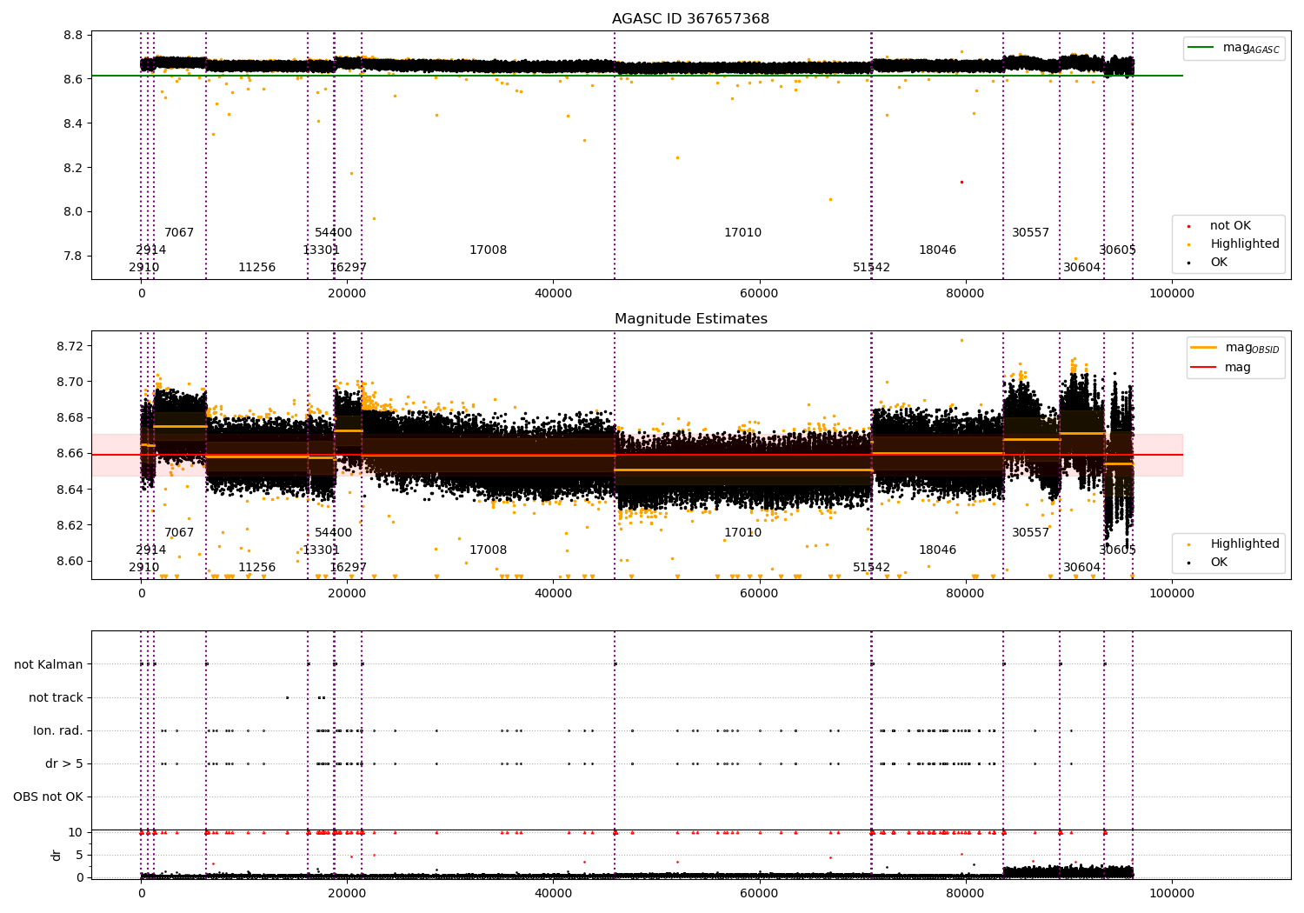This screenshot has height=913, width=1304.
Task: Select the red 'mag' legend entry in middle plot
Action: tap(1221, 368)
